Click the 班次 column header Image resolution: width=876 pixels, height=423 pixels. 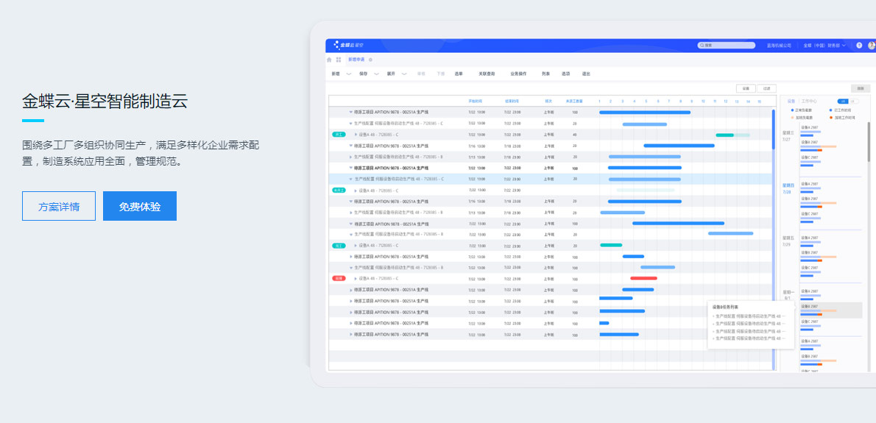coord(548,101)
